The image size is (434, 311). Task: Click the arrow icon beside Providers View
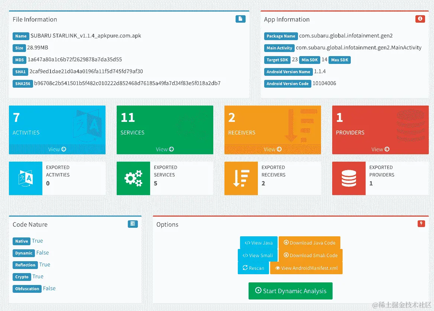(387, 149)
